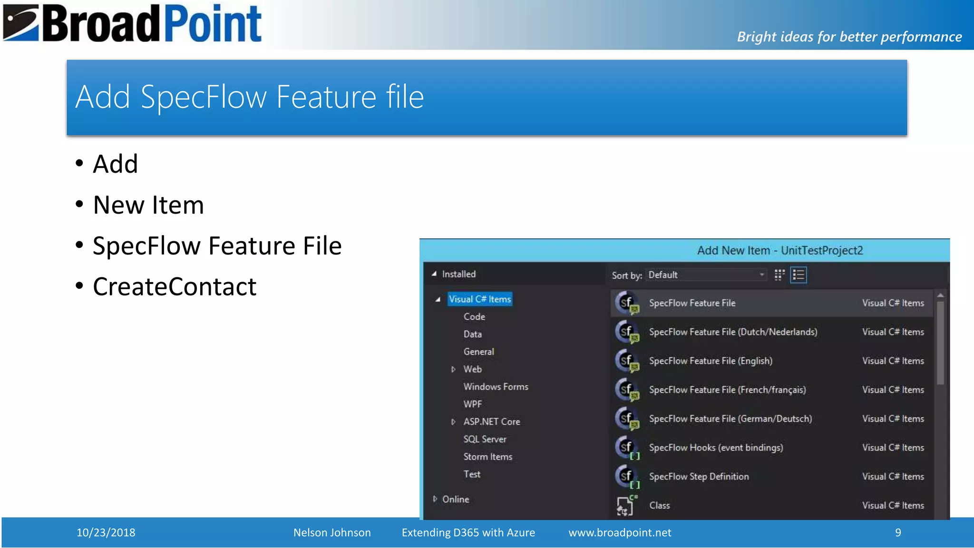Collapse the Visual C# Items node

(438, 299)
